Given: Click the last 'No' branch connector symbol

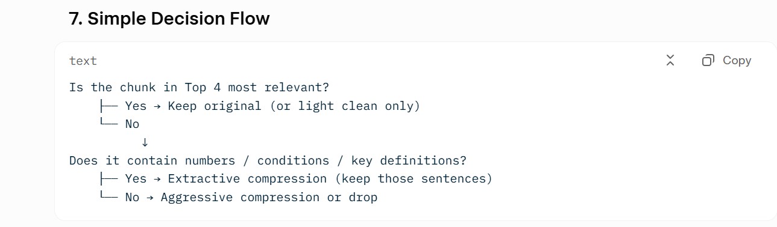Looking at the screenshot, I should click(109, 197).
